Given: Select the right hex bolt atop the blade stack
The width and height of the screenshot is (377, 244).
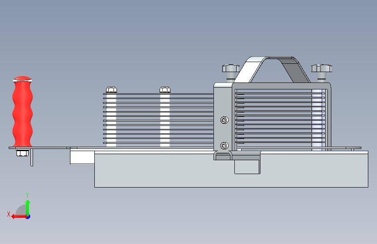Looking at the screenshot, I should coord(165,90).
